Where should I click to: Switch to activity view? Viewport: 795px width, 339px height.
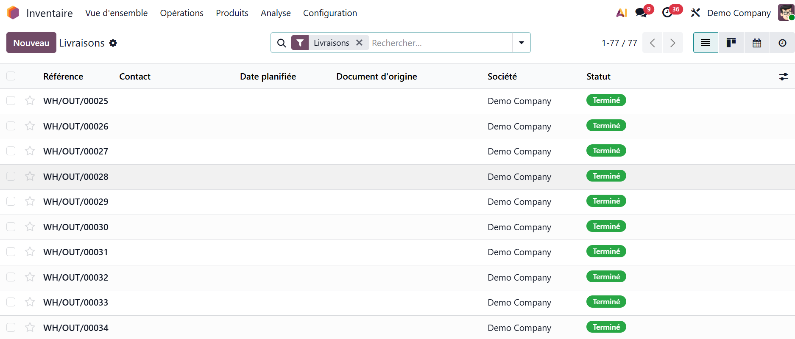pyautogui.click(x=782, y=43)
